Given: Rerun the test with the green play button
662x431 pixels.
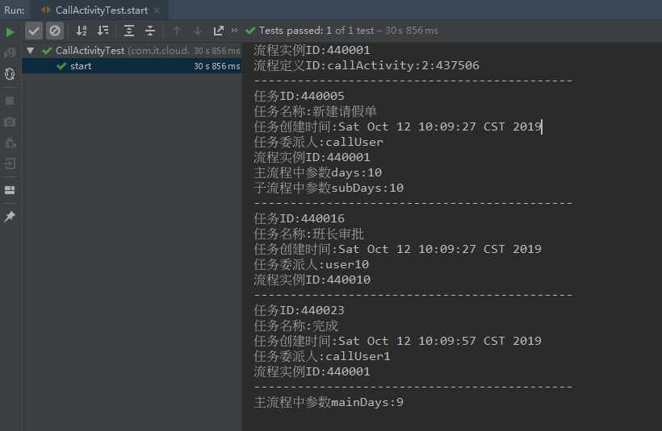Looking at the screenshot, I should click(x=10, y=32).
